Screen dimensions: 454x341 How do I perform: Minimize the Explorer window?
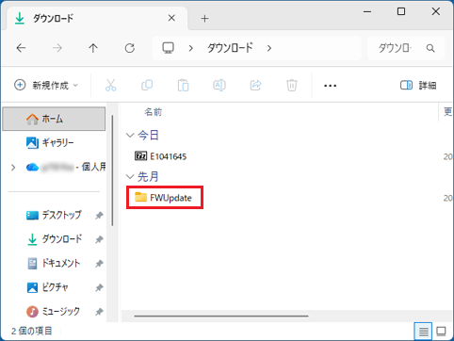367,12
